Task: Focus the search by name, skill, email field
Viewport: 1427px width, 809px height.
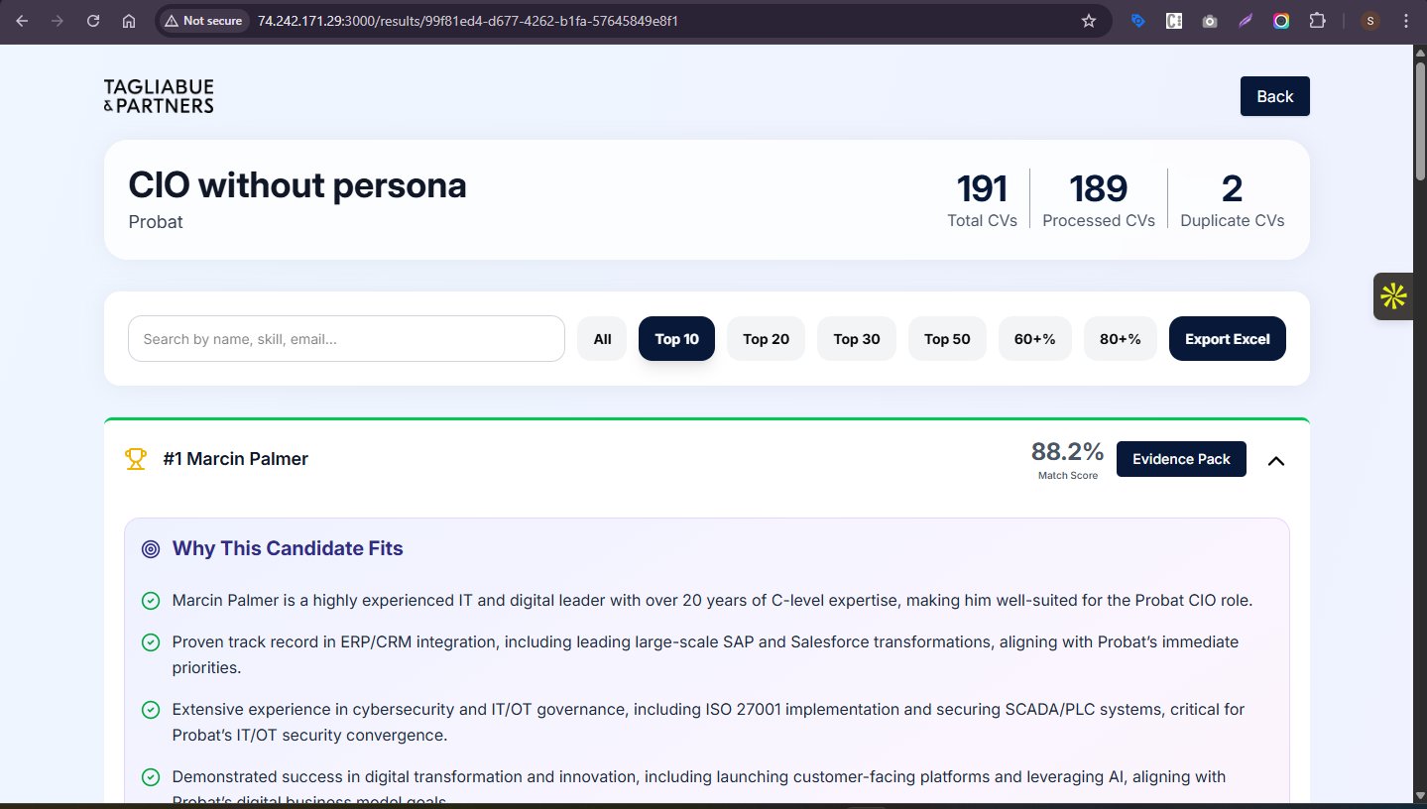Action: [346, 339]
